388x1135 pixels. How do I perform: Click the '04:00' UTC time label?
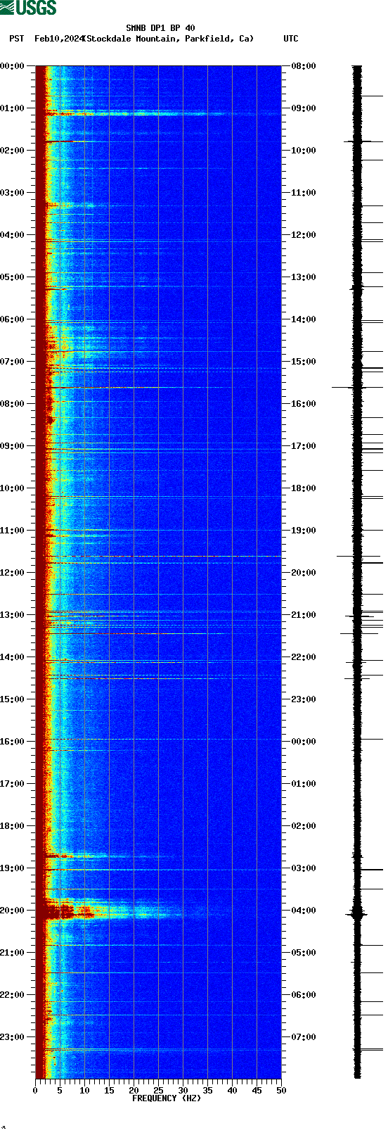[x=304, y=911]
